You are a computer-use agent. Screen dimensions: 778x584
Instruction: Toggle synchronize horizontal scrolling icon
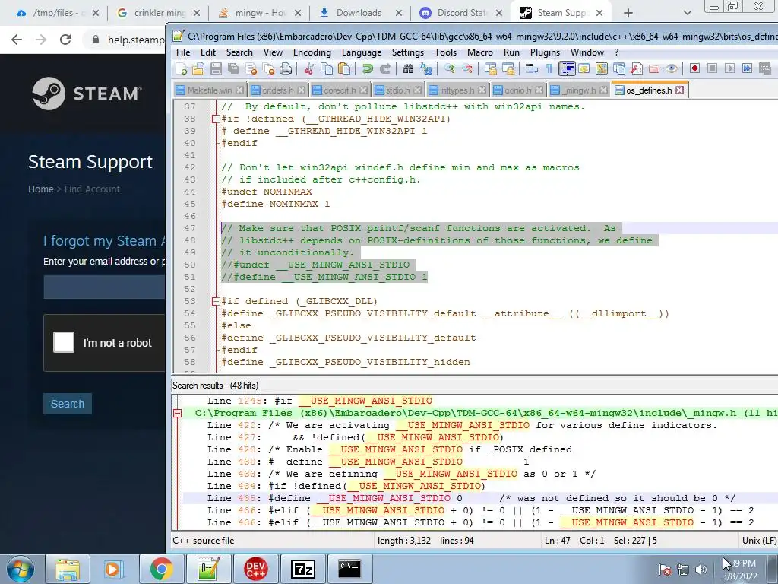point(508,68)
